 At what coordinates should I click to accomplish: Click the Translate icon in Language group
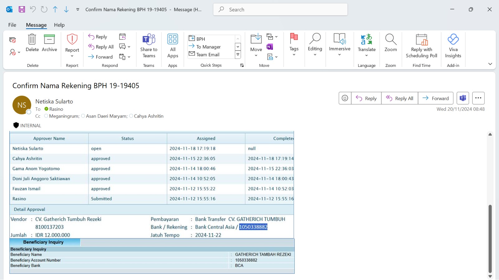(366, 40)
